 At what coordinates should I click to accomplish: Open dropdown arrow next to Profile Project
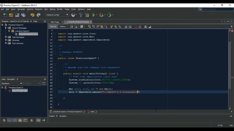(x=113, y=15)
